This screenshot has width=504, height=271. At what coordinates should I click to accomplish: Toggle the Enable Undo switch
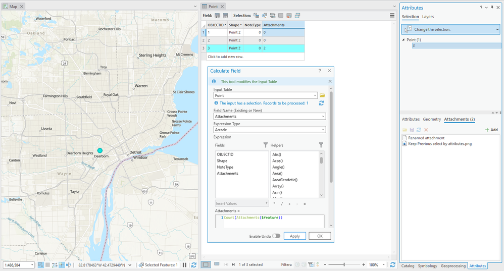coord(276,236)
